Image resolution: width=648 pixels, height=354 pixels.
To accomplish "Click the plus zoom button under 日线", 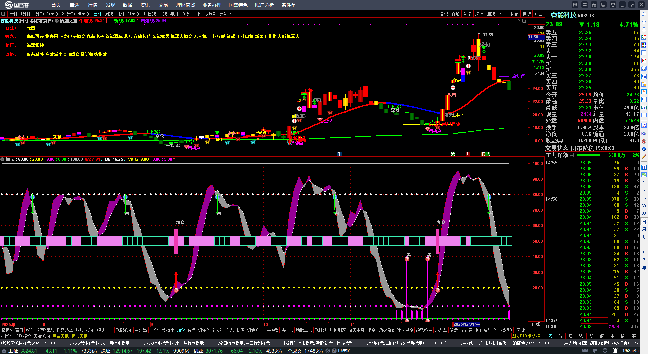I will 532,330.
